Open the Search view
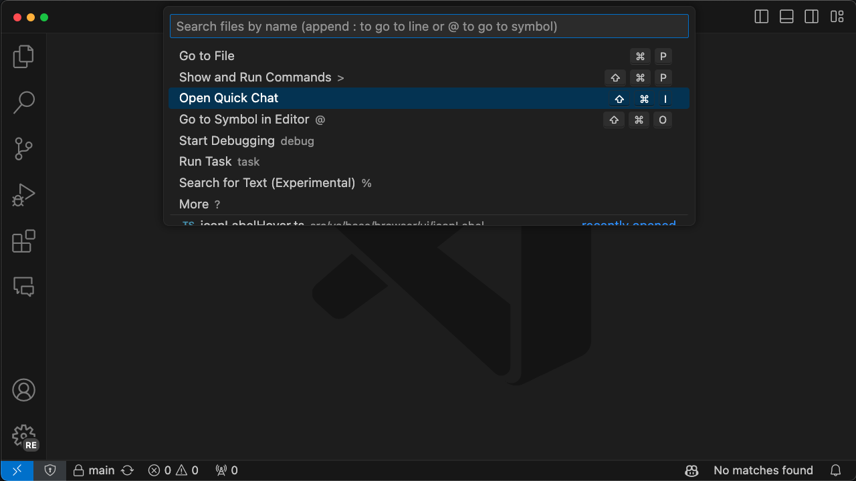This screenshot has width=856, height=481. pyautogui.click(x=23, y=102)
